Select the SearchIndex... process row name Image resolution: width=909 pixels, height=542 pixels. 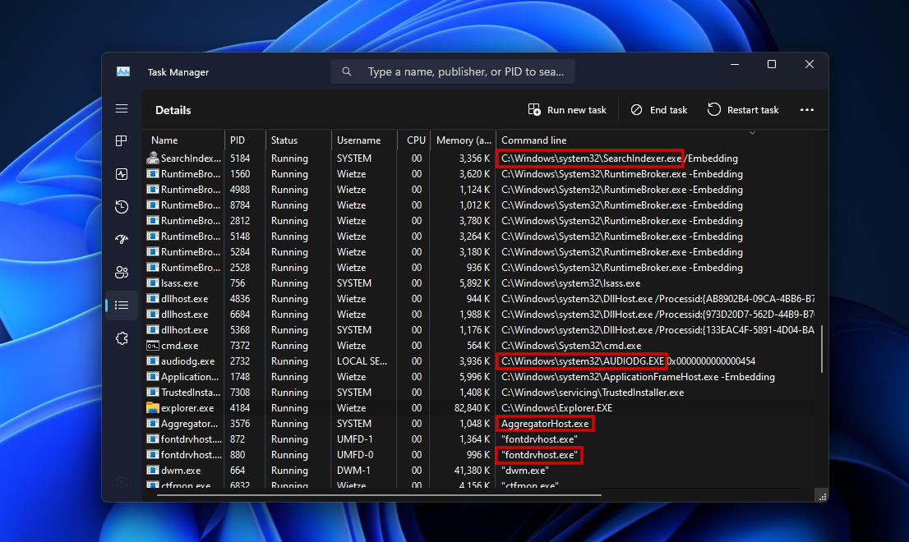(191, 158)
